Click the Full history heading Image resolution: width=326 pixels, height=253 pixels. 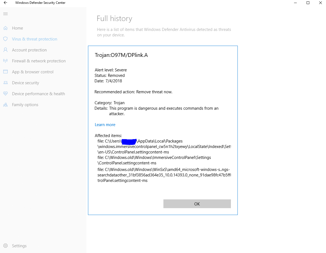pos(114,19)
